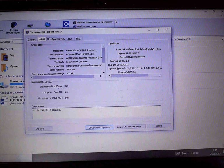
Task: Click right arrow of Устройство horizontal scrollbar
Action: (101, 76)
